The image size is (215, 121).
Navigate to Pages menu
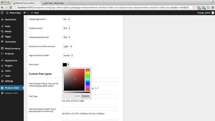tap(8, 37)
